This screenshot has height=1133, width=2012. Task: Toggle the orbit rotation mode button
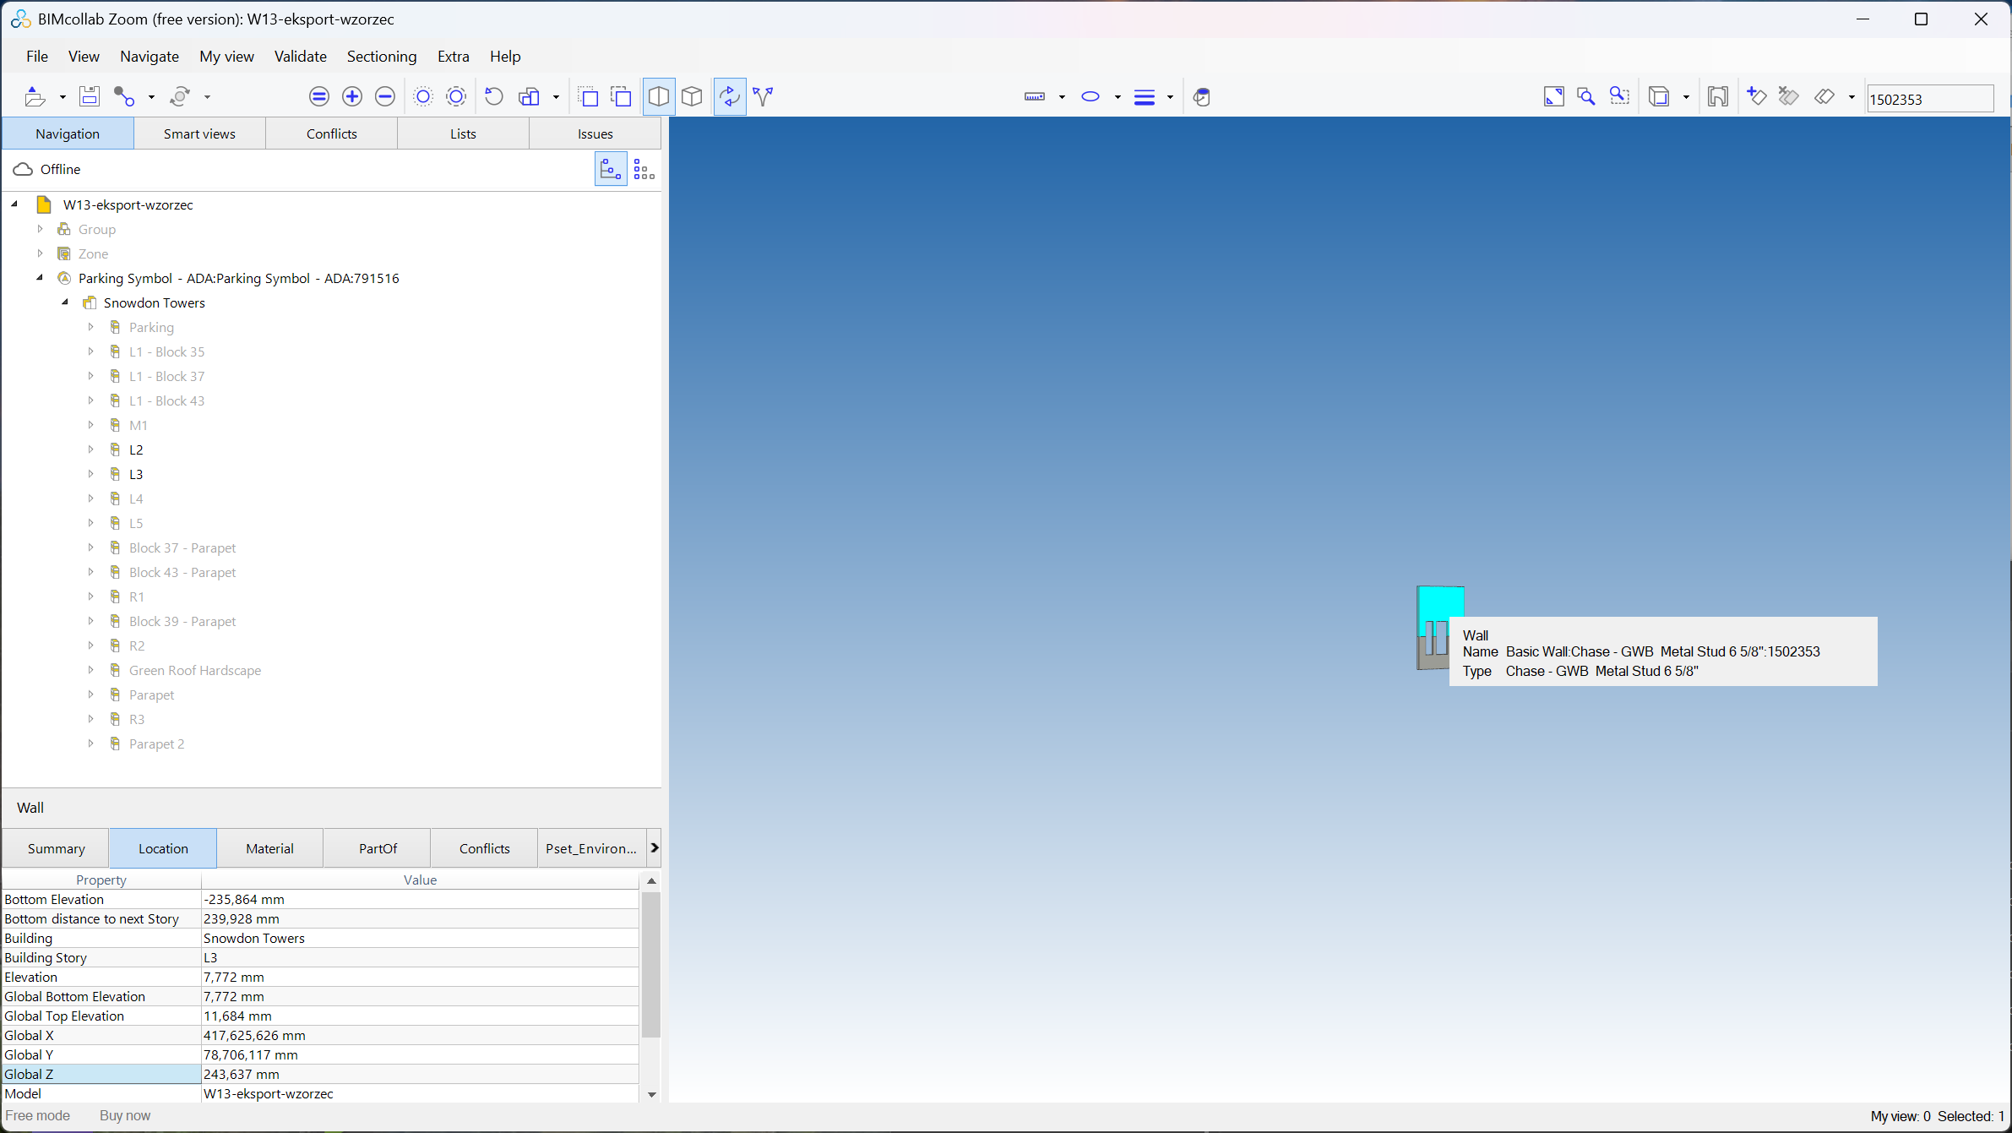point(730,97)
